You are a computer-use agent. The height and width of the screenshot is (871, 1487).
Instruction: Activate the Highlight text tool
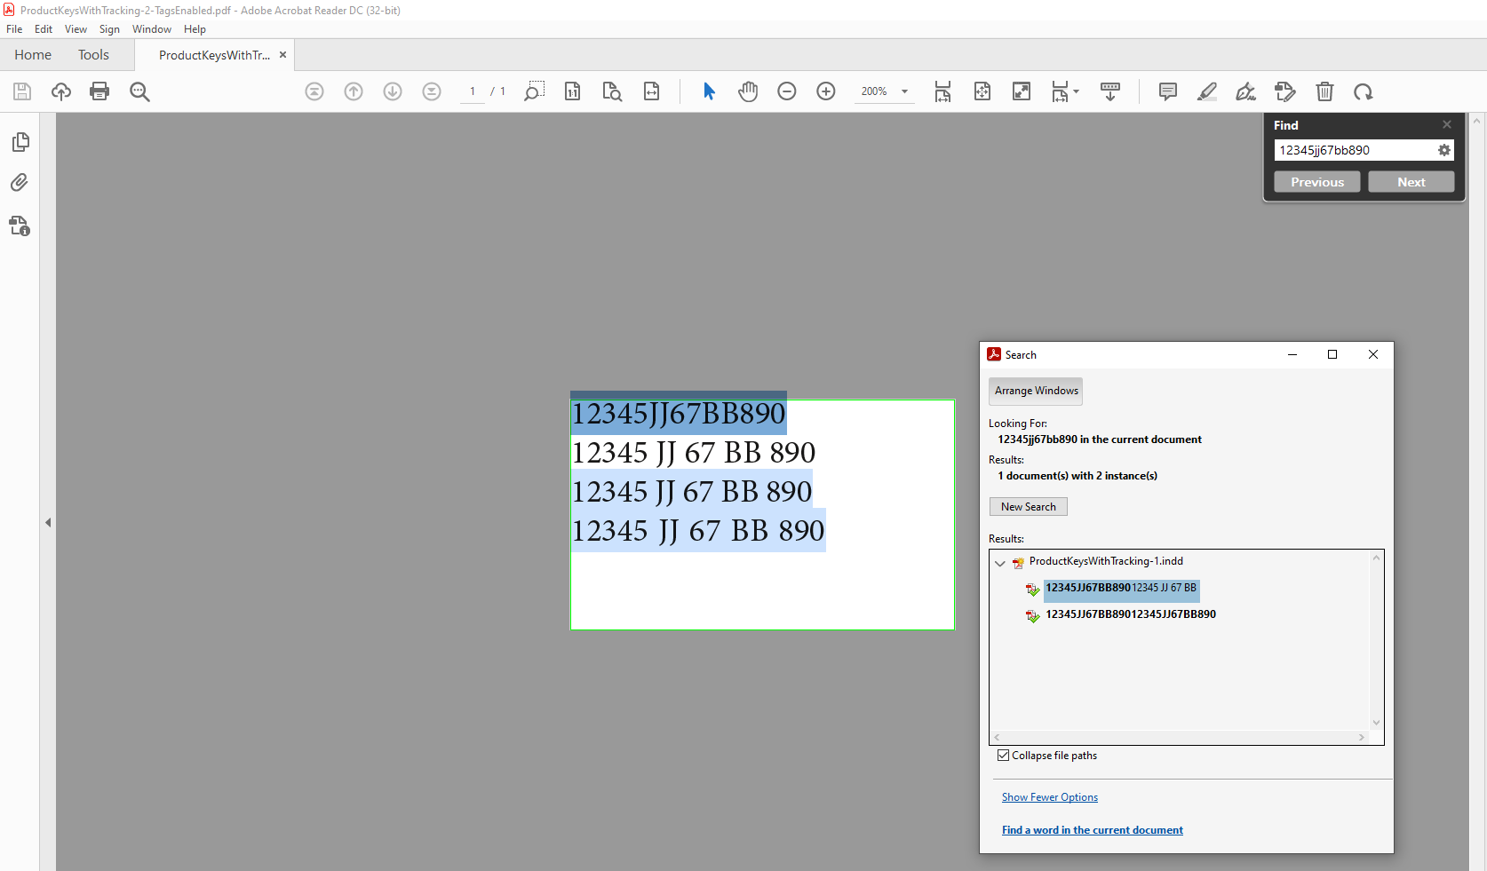1206,91
